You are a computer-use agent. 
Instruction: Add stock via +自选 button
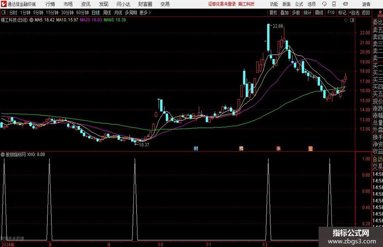click(x=354, y=13)
